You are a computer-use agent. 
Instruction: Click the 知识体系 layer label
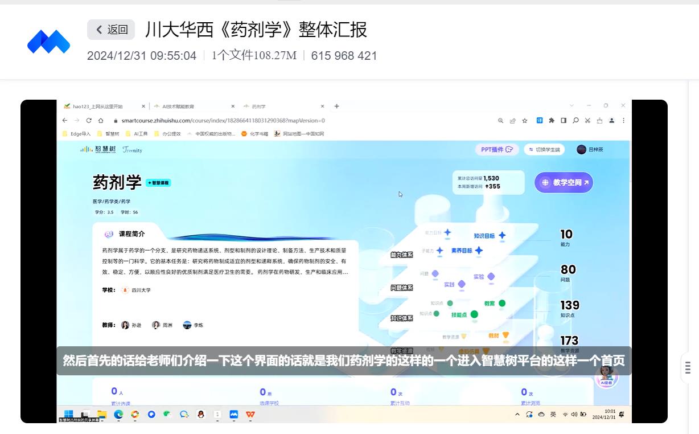(402, 318)
